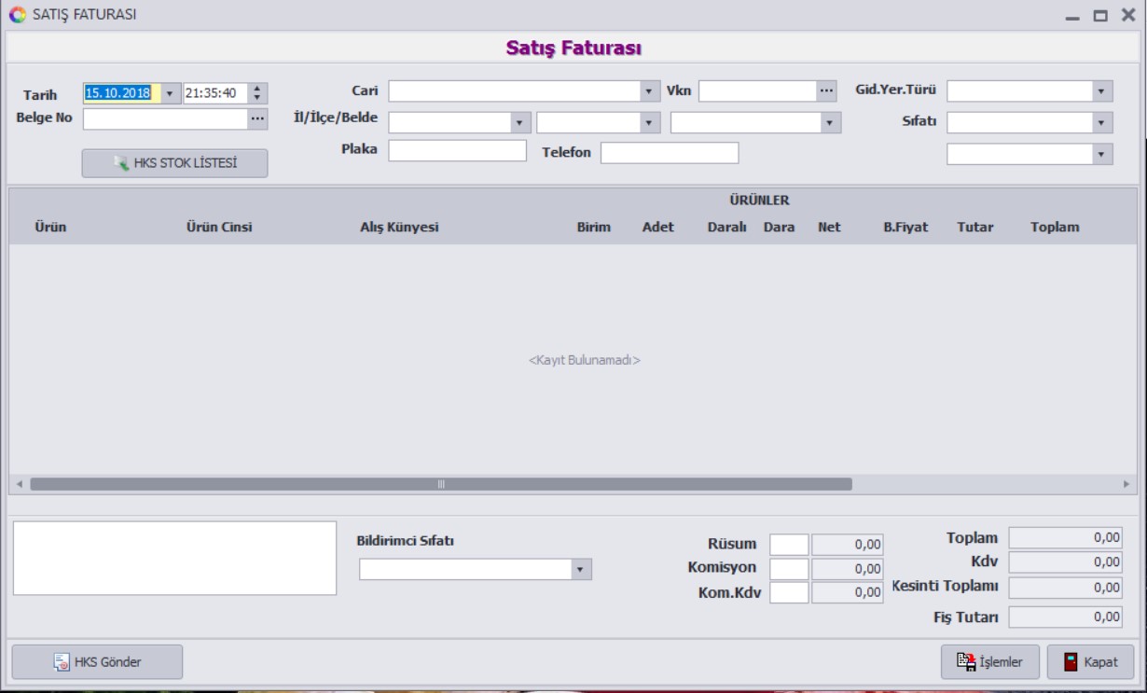
Task: Expand the İl dropdown
Action: 521,123
